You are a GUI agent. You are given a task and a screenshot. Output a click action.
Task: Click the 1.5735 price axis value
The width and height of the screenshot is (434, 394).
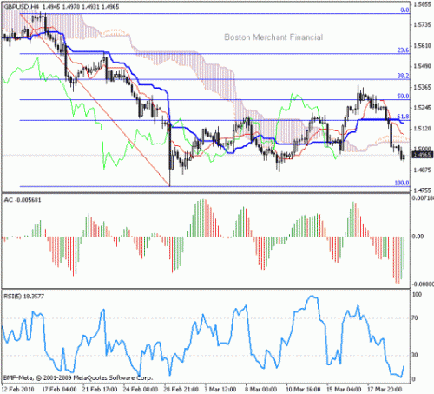pos(423,25)
